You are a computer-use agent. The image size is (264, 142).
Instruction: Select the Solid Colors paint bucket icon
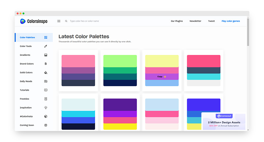46,72
